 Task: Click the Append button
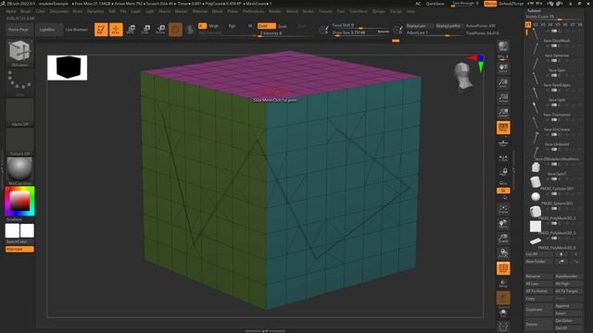tap(568, 306)
